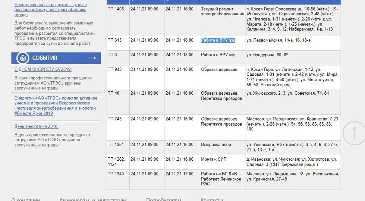Viewport: 365px width, 201px height.
Task: Click table cell ТП 943
Action: coord(118,77)
